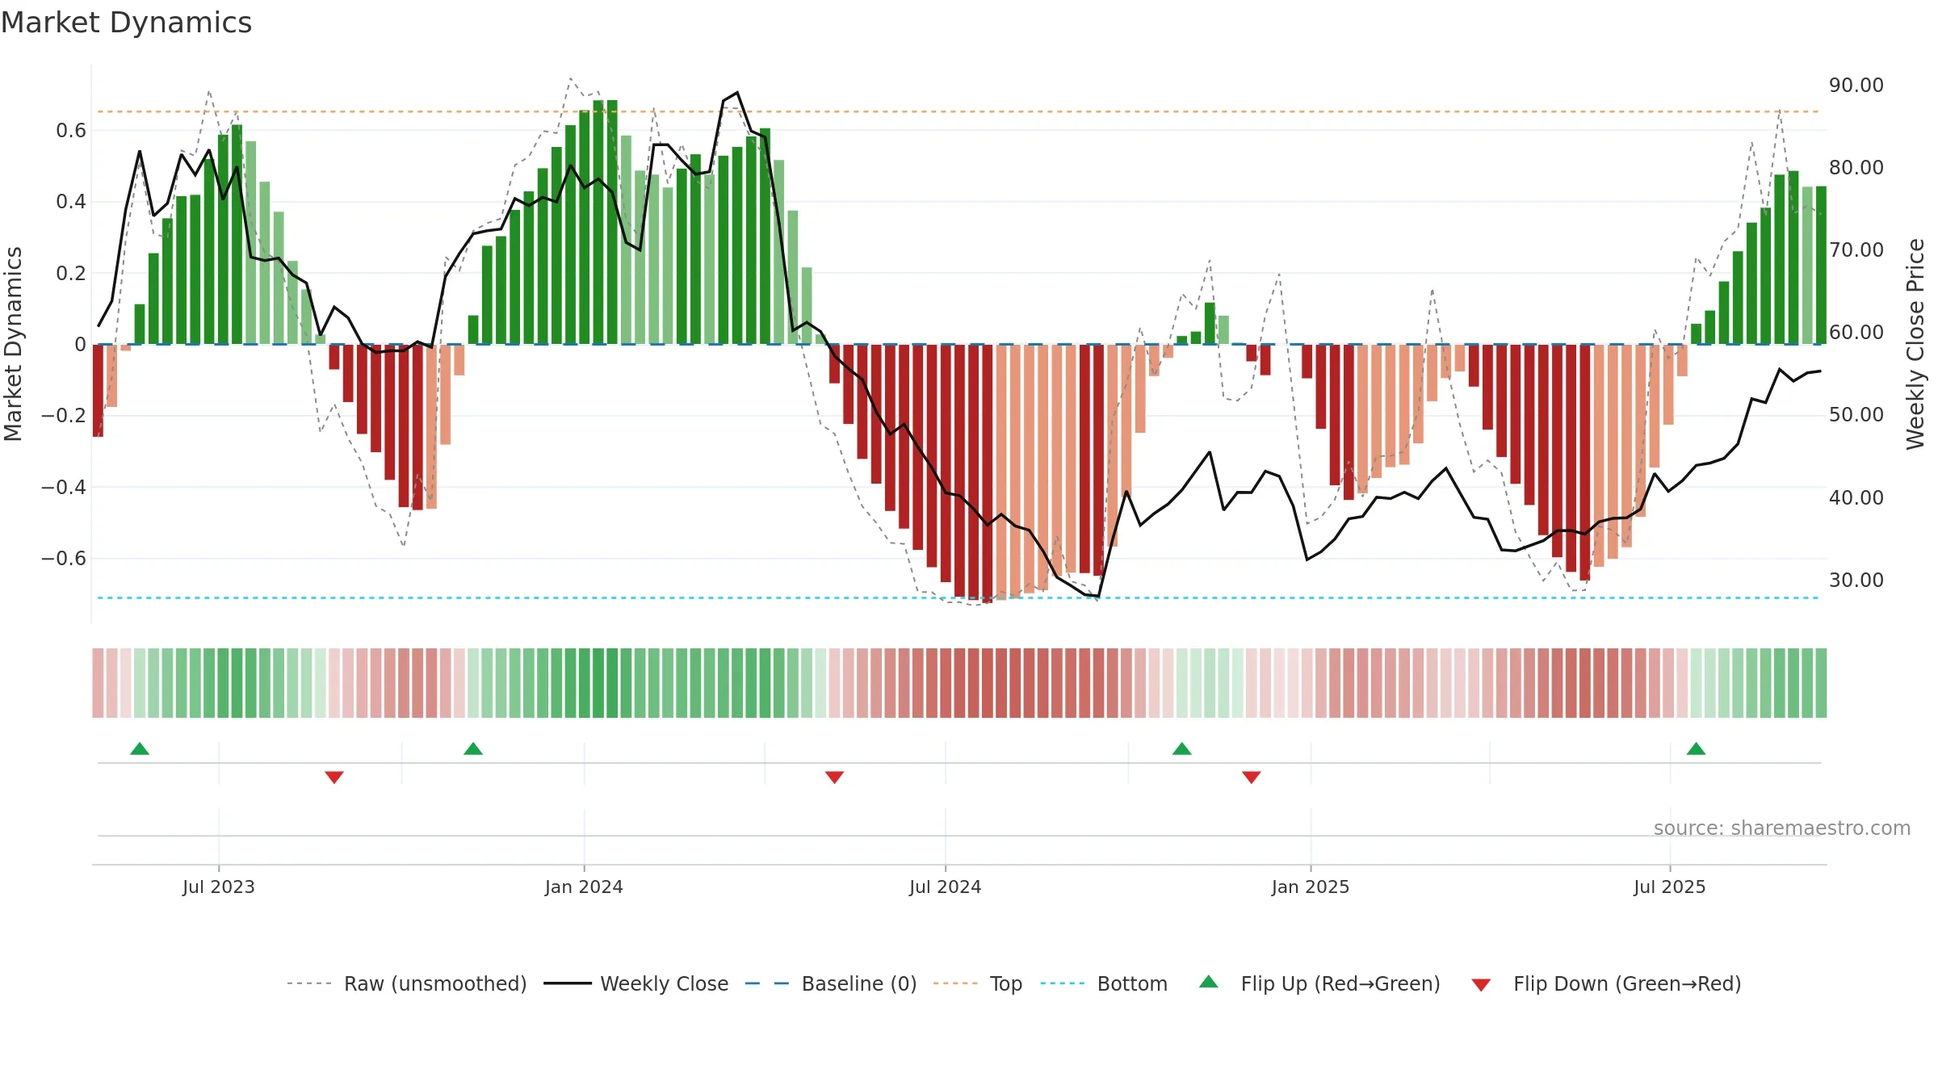This screenshot has width=1938, height=1090.
Task: Select the first Flip Up marker before Jul 2023
Action: (140, 749)
